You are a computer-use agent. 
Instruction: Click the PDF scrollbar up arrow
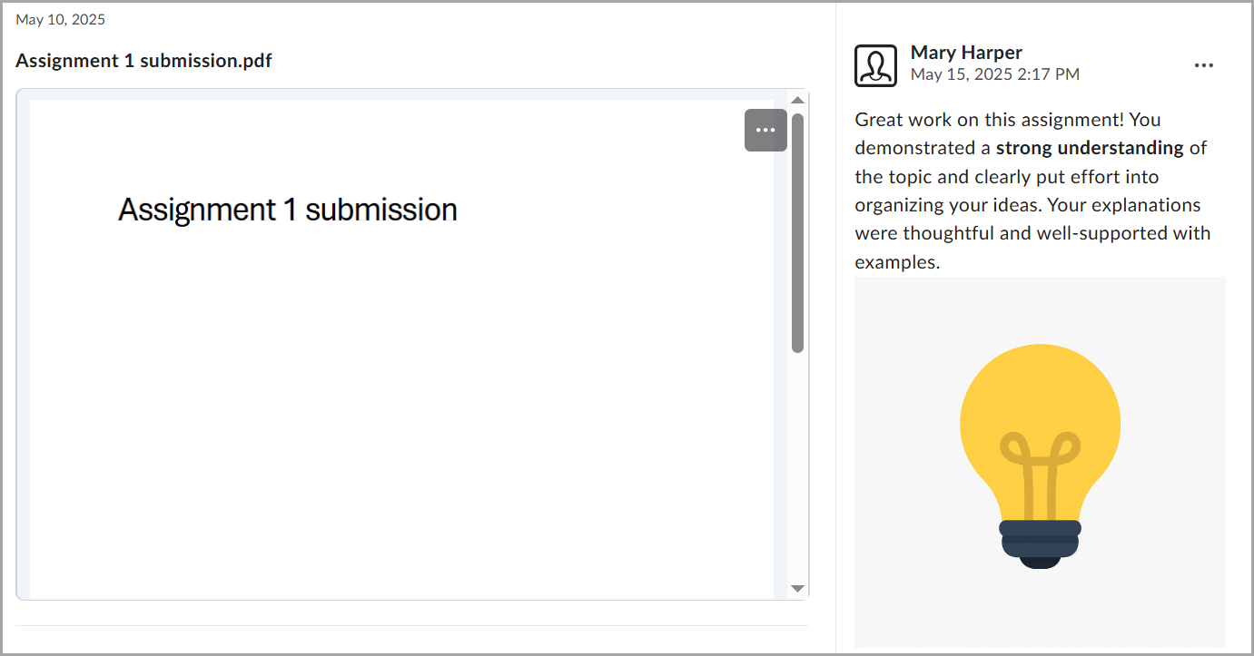click(x=797, y=100)
